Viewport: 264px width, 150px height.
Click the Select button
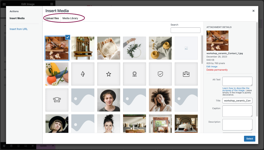[250, 139]
